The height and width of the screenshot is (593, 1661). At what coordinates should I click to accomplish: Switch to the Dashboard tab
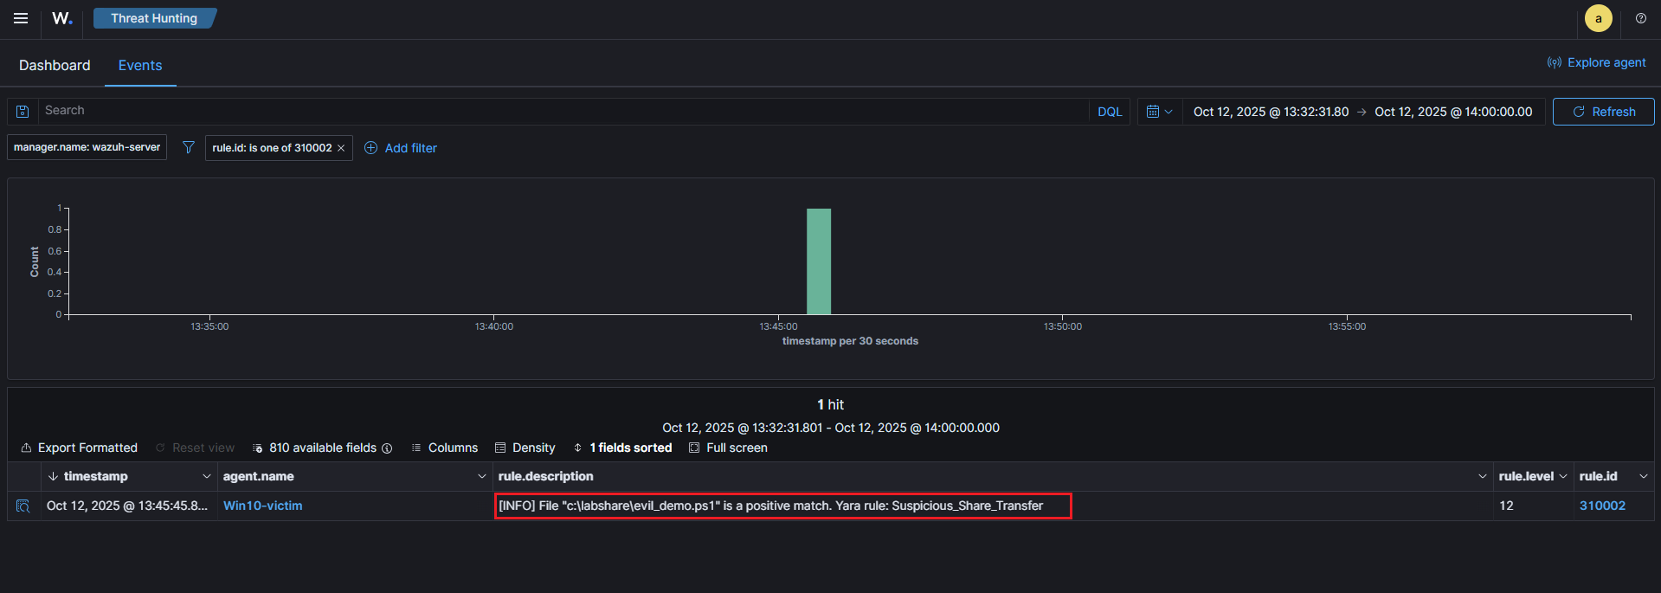tap(55, 65)
